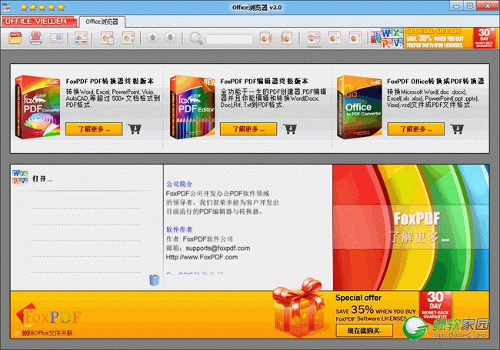
Task: Toggle the 删除Office文件关联 checkbox
Action: (x=17, y=333)
